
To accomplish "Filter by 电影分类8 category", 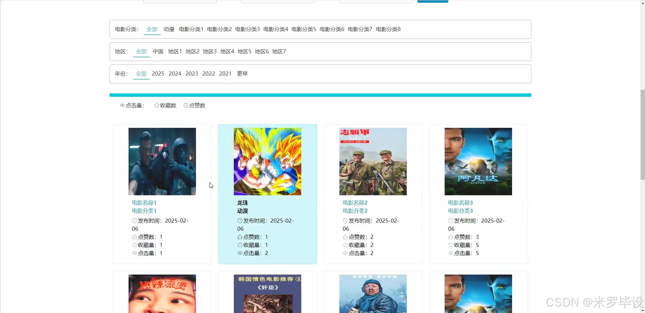I will 388,29.
